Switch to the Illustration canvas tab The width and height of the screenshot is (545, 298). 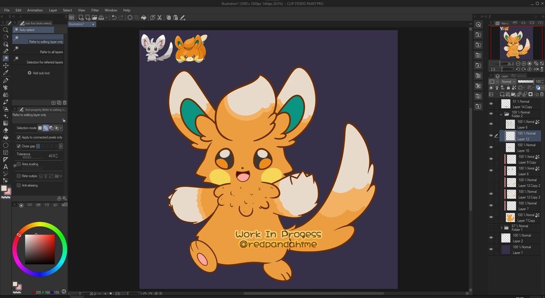82,25
